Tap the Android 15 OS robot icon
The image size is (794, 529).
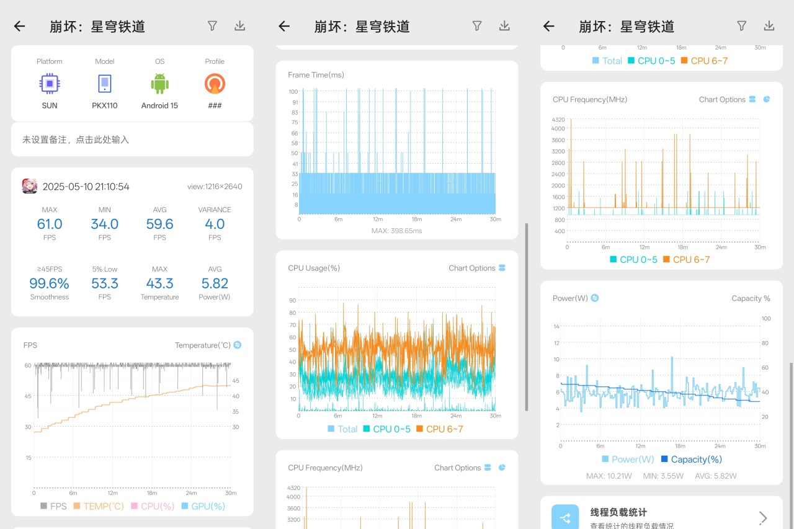click(x=159, y=84)
